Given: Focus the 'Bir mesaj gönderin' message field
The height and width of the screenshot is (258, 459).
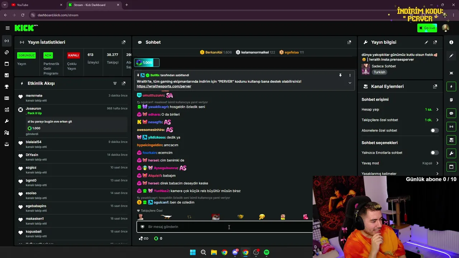Looking at the screenshot, I should click(224, 227).
